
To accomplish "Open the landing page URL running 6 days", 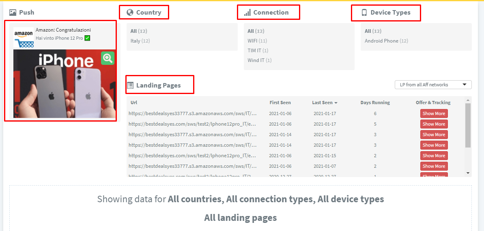I will point(193,113).
